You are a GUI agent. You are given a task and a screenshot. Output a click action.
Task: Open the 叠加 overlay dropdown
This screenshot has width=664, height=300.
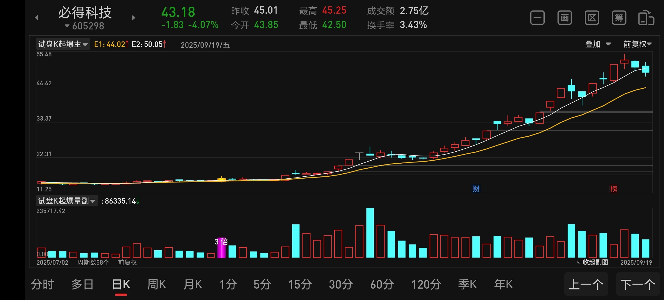pyautogui.click(x=598, y=44)
